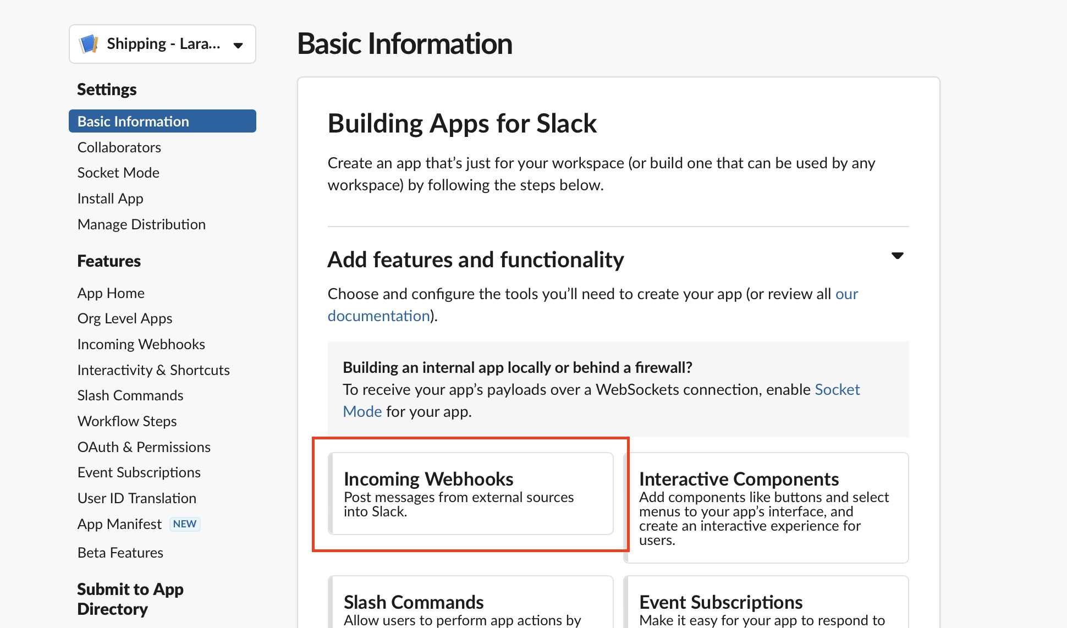Click the notebook icon beside Shipping app name
Viewport: 1067px width, 628px height.
tap(89, 43)
